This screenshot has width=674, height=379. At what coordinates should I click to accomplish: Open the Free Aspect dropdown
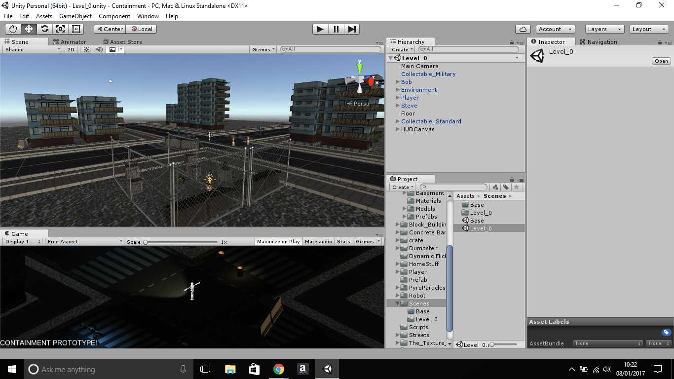tap(84, 241)
